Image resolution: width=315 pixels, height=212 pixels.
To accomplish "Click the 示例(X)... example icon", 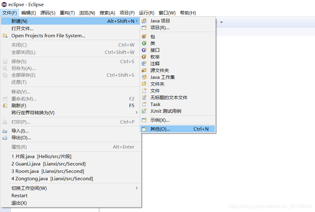I will 144,120.
